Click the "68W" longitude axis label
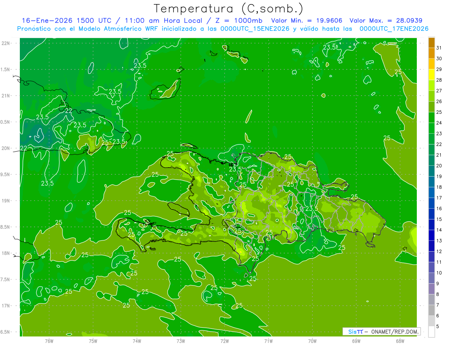The image size is (449, 346). [x=400, y=341]
